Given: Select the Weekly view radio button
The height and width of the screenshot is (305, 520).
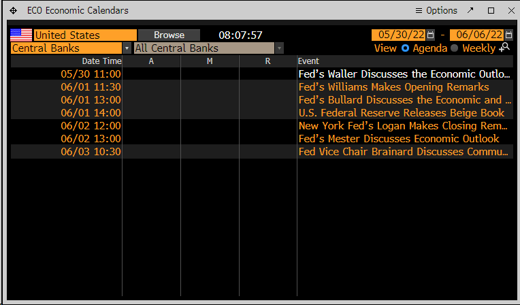Looking at the screenshot, I should click(x=455, y=48).
